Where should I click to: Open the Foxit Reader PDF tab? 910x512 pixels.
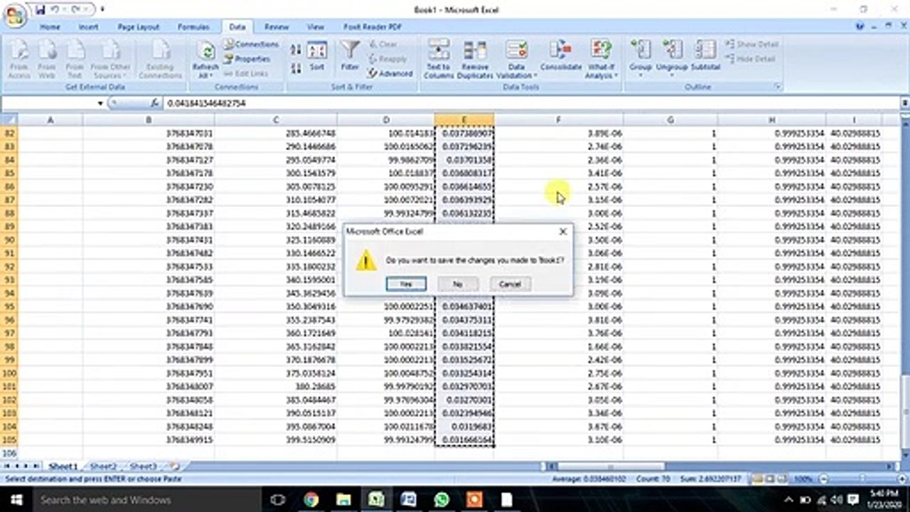(373, 27)
